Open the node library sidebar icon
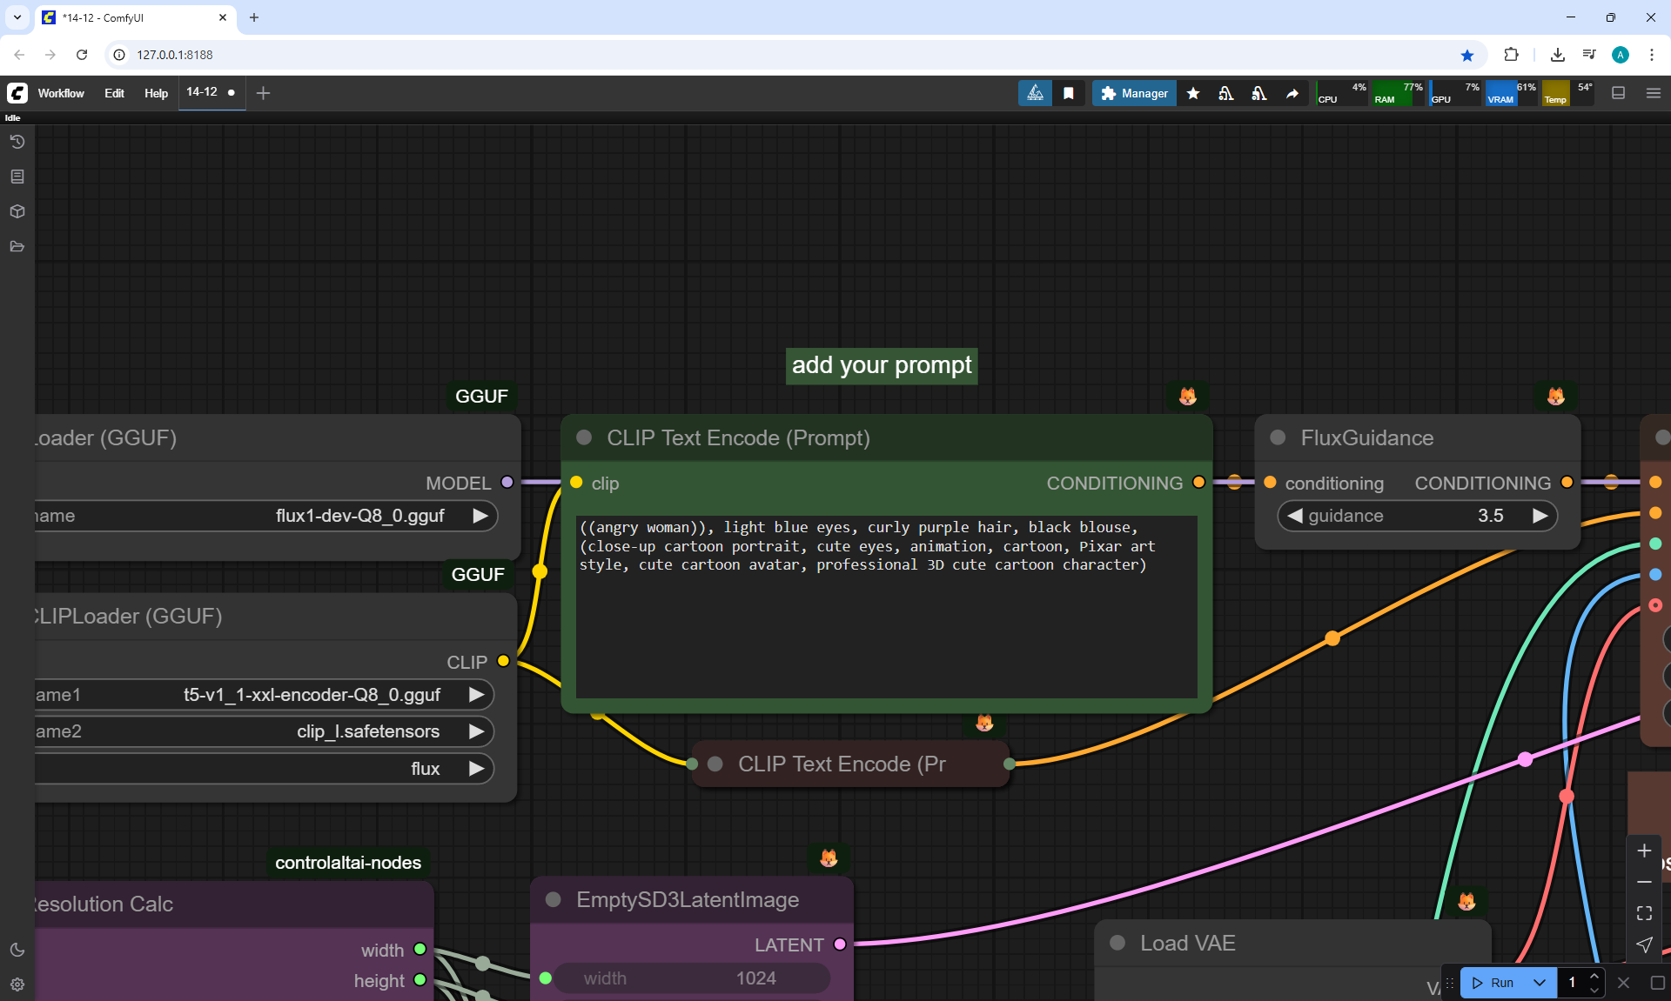 (17, 177)
